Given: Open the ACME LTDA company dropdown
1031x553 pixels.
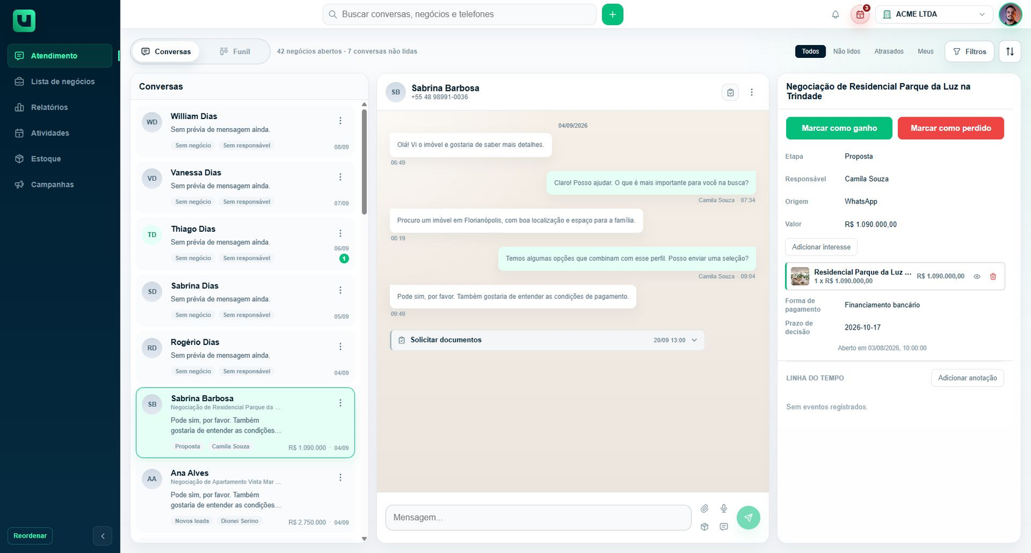Looking at the screenshot, I should tap(934, 14).
